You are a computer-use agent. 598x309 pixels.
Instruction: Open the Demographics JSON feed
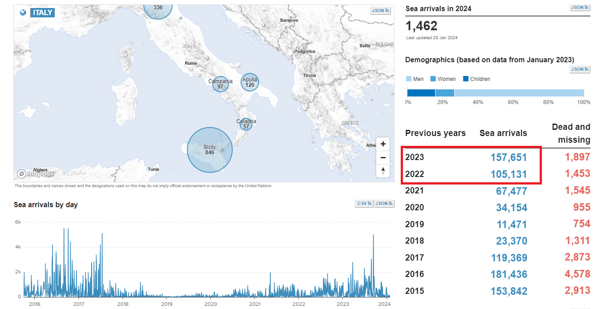580,69
